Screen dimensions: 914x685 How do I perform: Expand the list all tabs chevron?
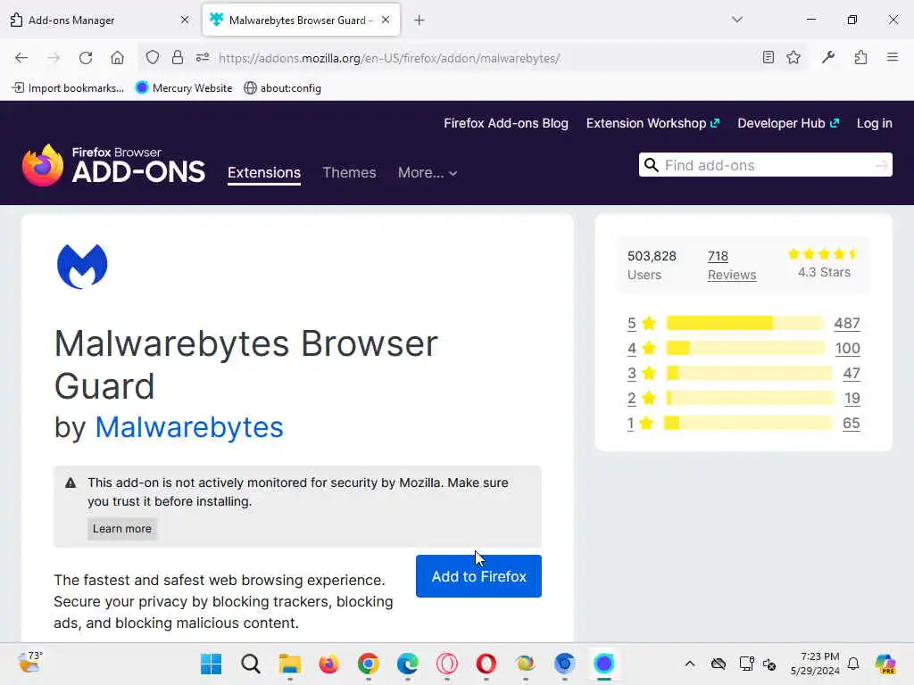point(737,20)
